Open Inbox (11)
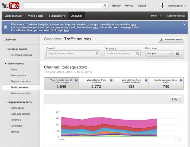The image size is (190, 147). coord(156,16)
